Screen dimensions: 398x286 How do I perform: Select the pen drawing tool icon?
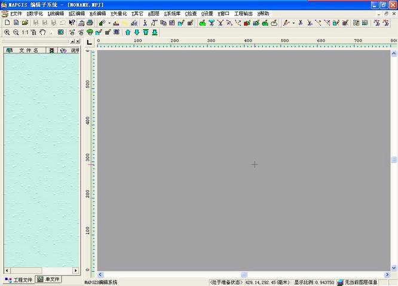[286, 23]
